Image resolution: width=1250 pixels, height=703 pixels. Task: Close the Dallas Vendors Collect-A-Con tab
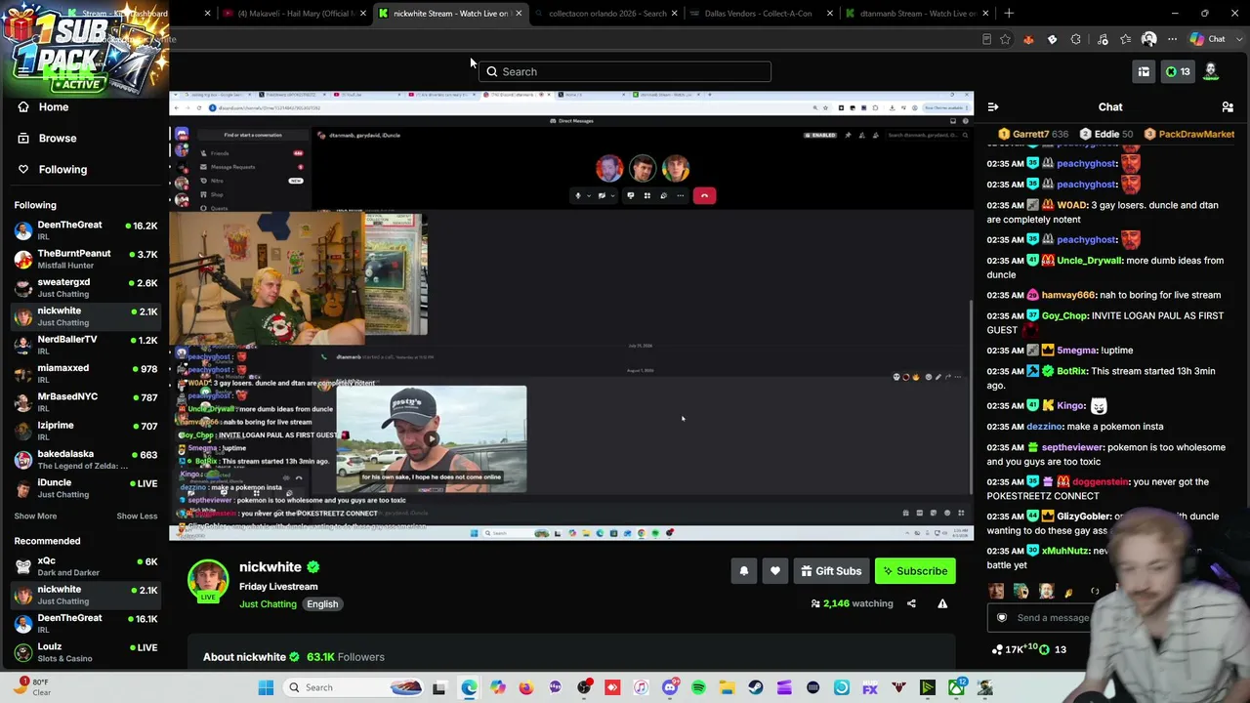click(x=830, y=14)
